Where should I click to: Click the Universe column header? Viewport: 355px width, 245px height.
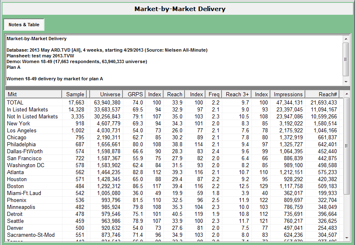click(x=106, y=94)
